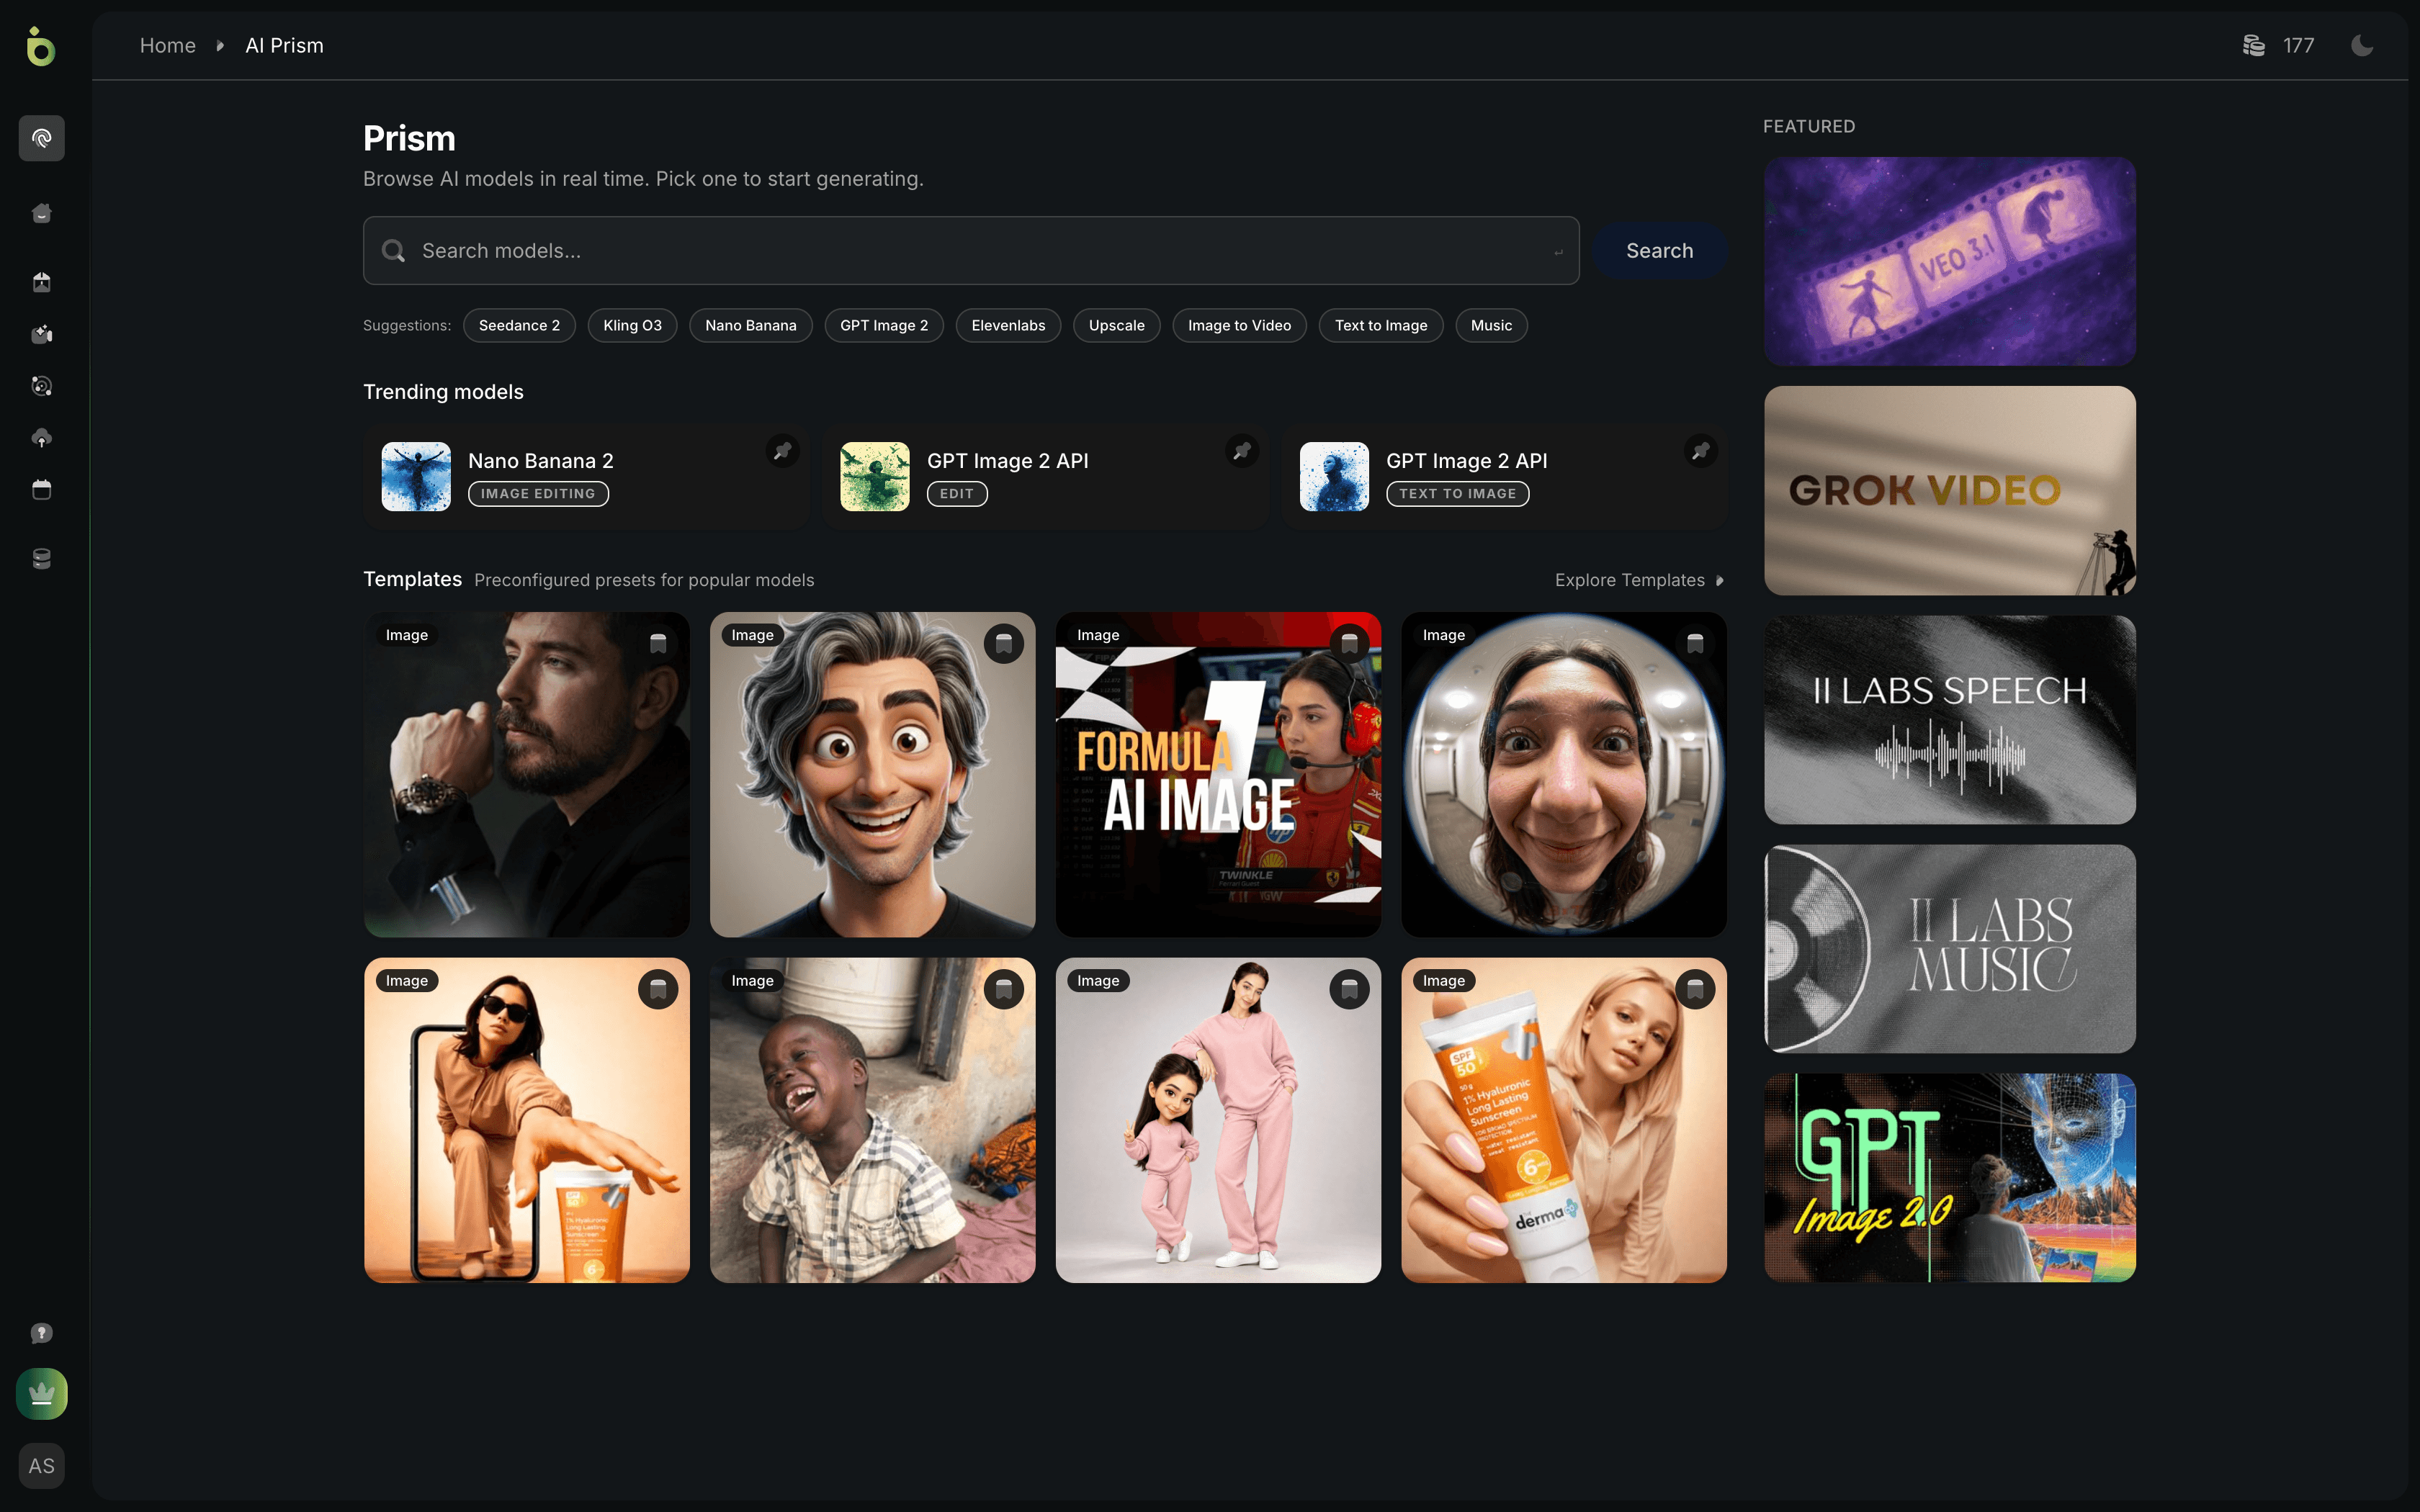Open the Formula AI Image template thumbnail
The height and width of the screenshot is (1512, 2420).
click(1218, 774)
